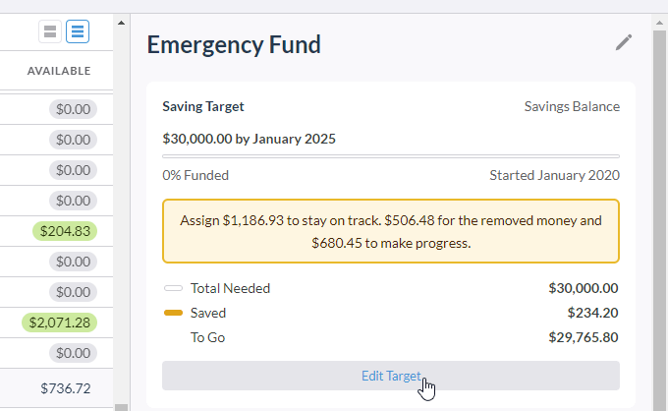Click the white Total Needed legend swatch
This screenshot has height=411, width=668.
pos(174,288)
